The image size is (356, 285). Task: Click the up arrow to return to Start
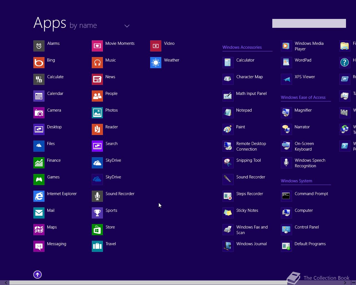tap(38, 275)
